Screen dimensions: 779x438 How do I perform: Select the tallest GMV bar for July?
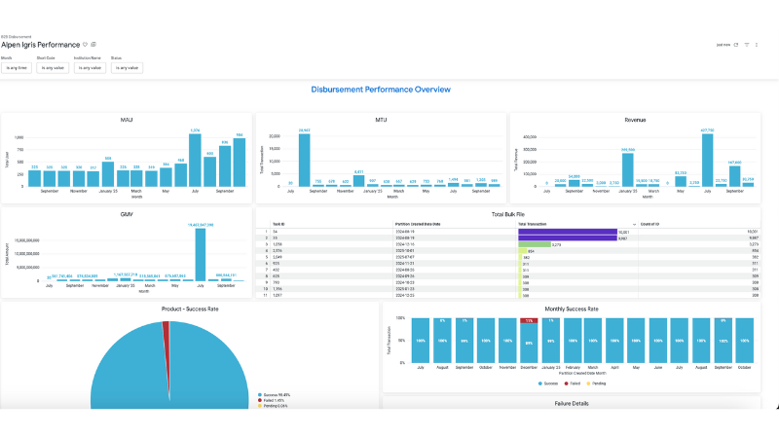[x=201, y=255]
